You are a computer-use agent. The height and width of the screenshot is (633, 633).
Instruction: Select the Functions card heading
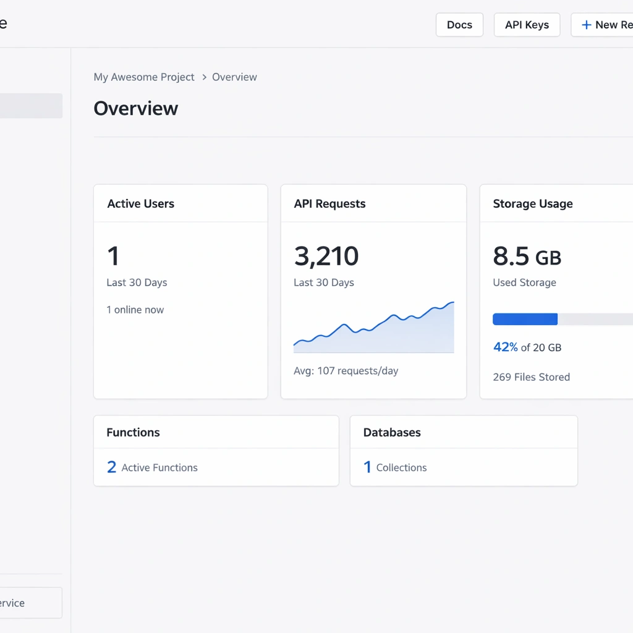pos(133,433)
